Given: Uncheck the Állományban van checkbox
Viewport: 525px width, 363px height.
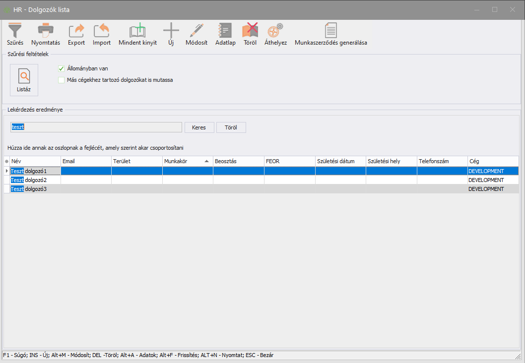Looking at the screenshot, I should (x=62, y=68).
